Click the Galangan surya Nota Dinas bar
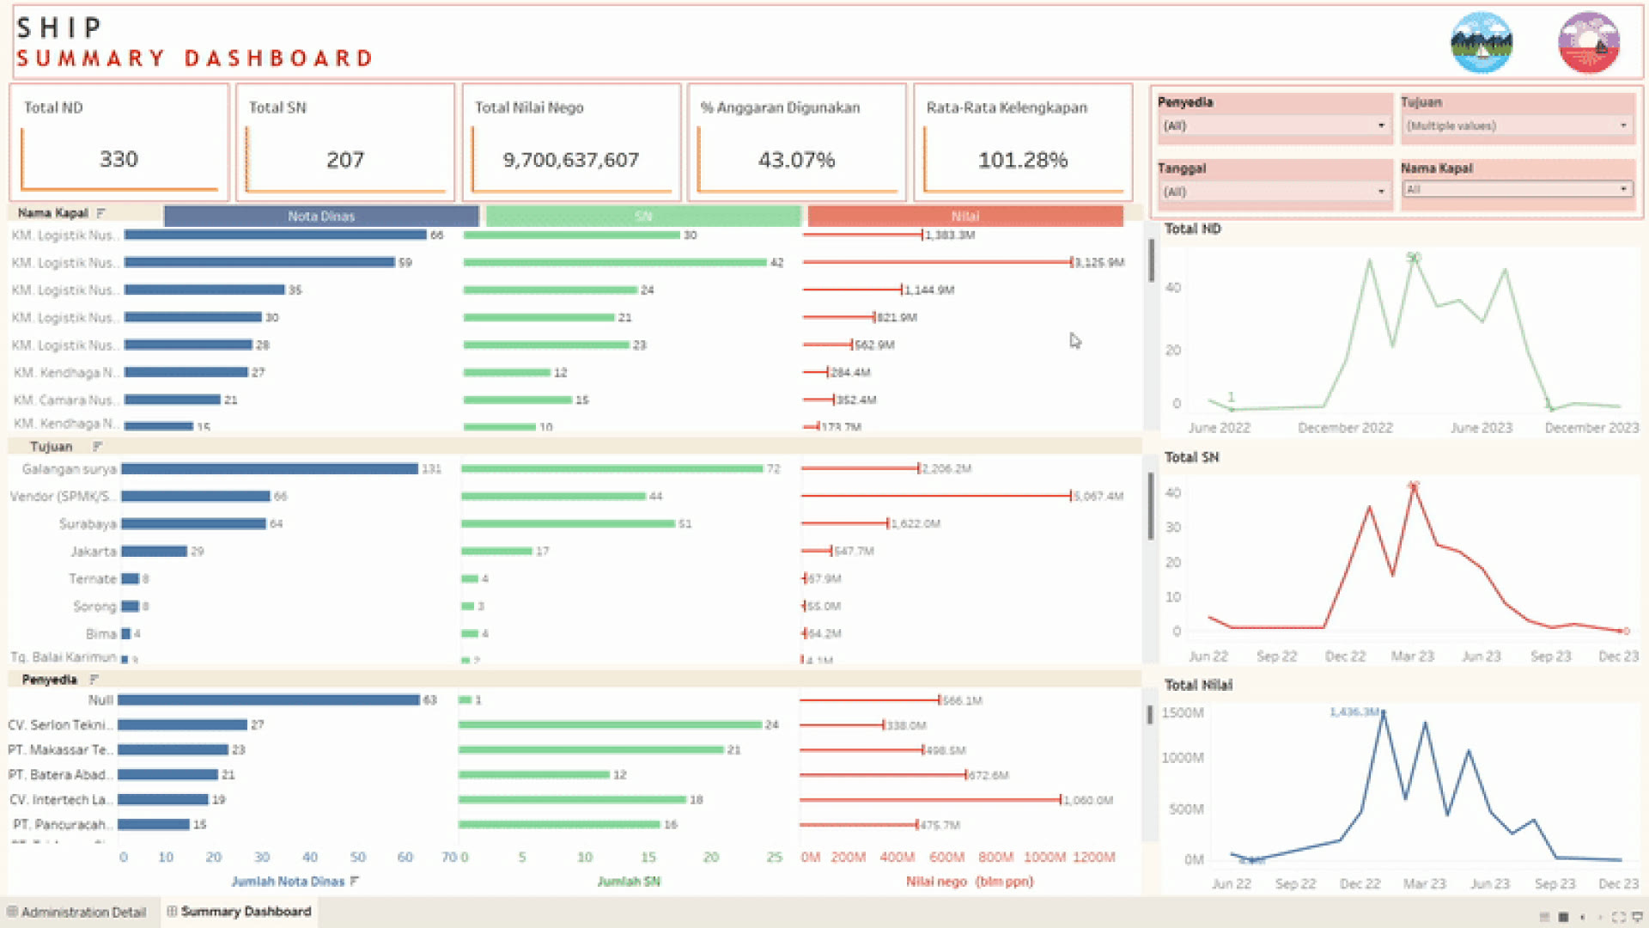The height and width of the screenshot is (928, 1649). (270, 469)
